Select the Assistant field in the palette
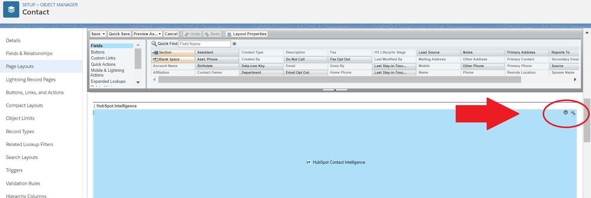591x198 pixels. pyautogui.click(x=217, y=53)
